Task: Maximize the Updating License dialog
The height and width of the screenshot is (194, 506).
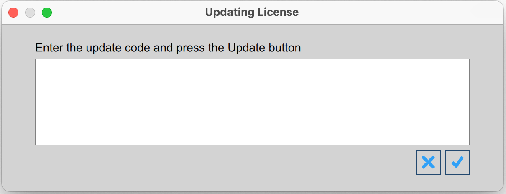Action: 47,13
